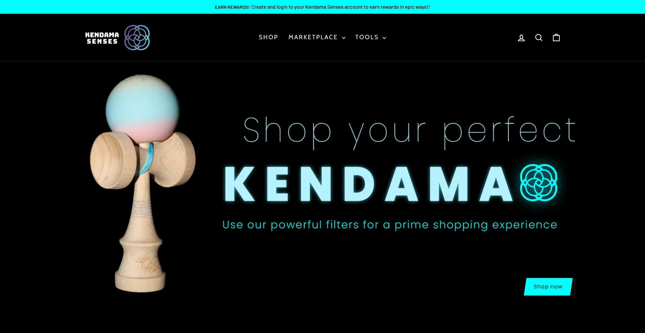Viewport: 645px width, 333px height.
Task: Click the pastel blue-pink kendama ball
Action: (142, 108)
